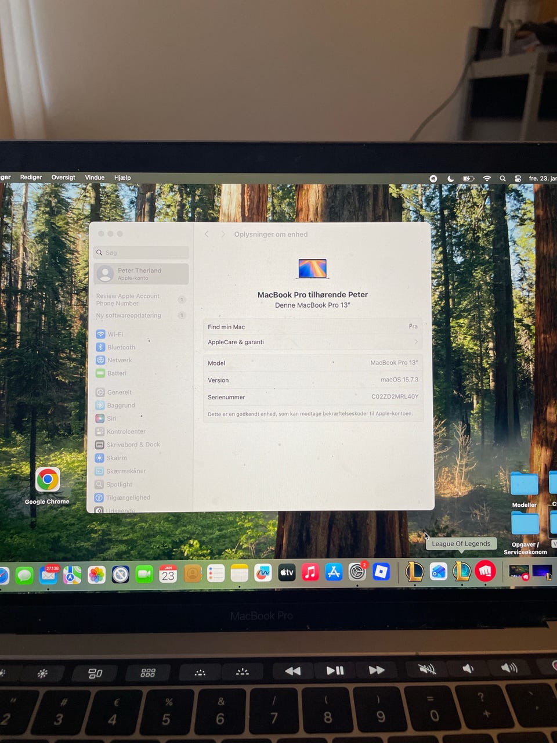The width and height of the screenshot is (557, 743).
Task: Click the Wi-Fi status menu bar icon
Action: click(x=487, y=179)
